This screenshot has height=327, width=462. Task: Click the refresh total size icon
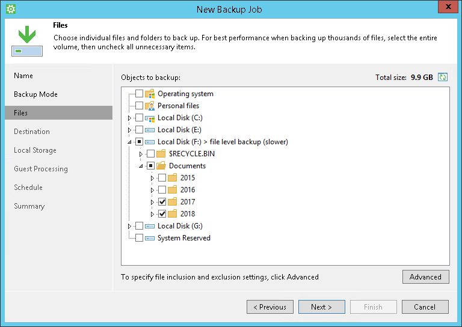point(443,77)
